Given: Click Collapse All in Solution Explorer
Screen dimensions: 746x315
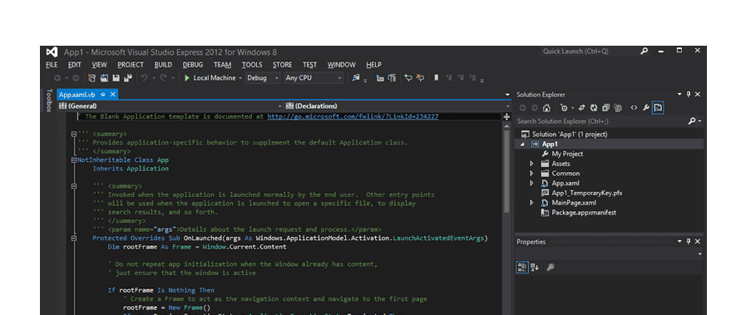Looking at the screenshot, I should point(605,108).
